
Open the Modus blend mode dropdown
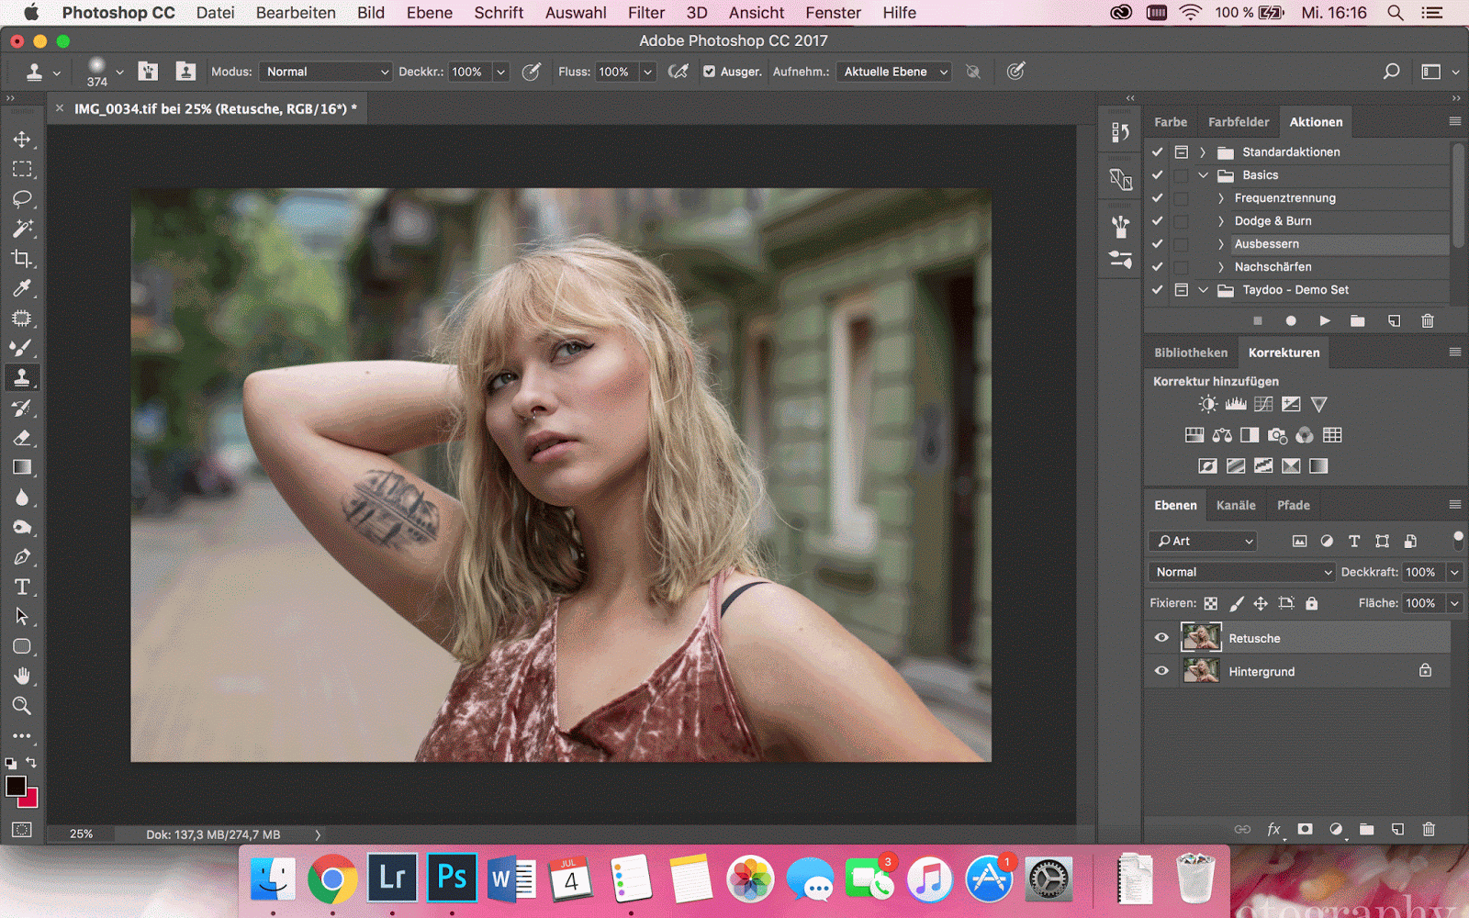pos(326,72)
